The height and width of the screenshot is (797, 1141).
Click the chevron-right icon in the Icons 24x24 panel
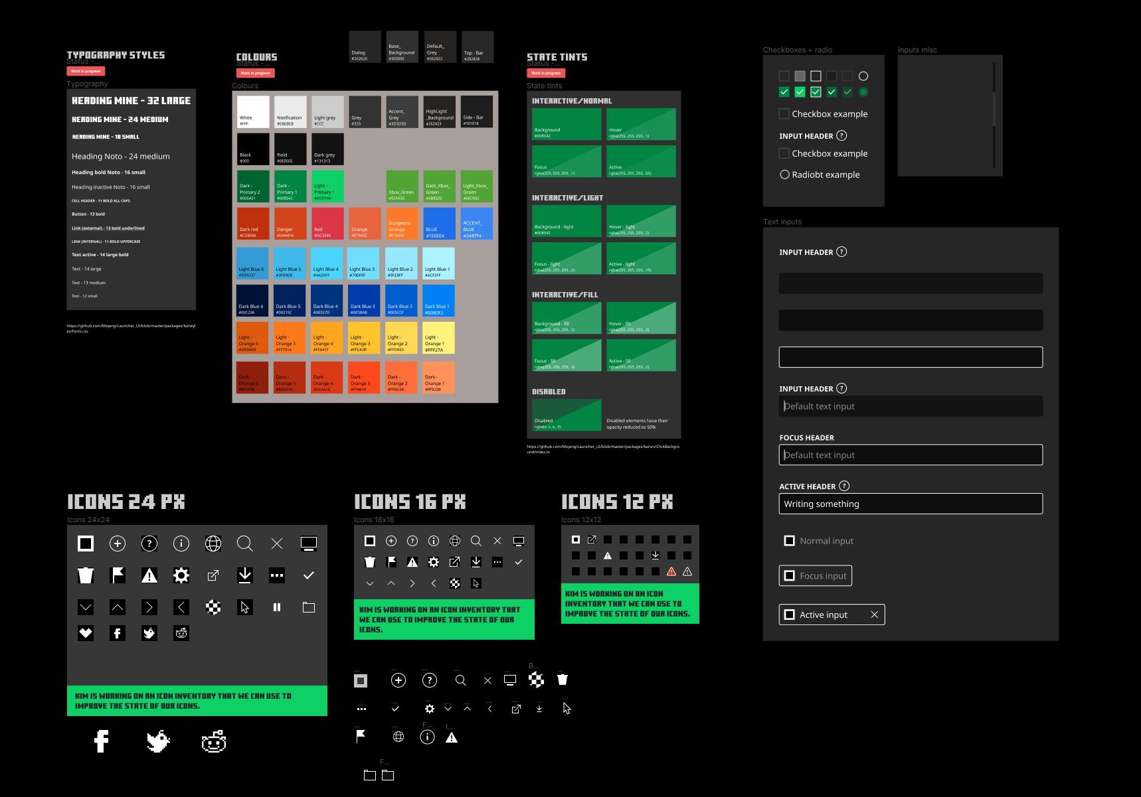[x=149, y=607]
